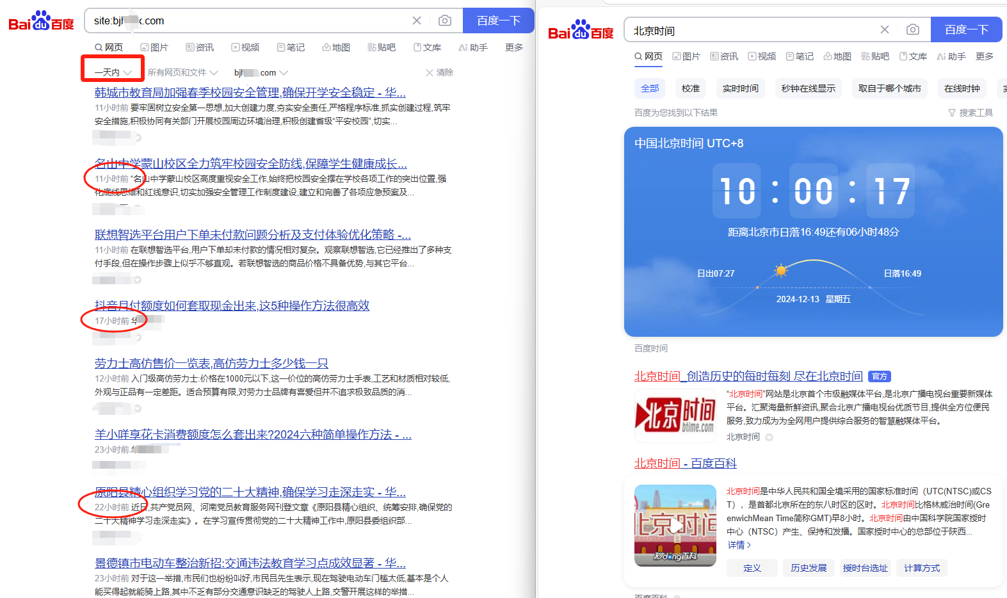Click the 授时台选址 button in 百科 result
Viewport: 1007px width, 598px height.
coord(866,568)
